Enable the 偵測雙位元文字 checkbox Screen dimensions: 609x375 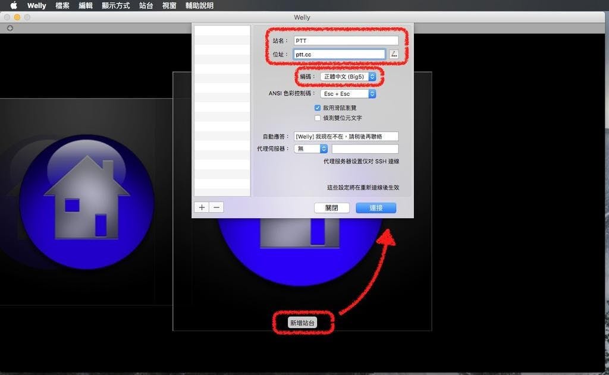pos(318,118)
